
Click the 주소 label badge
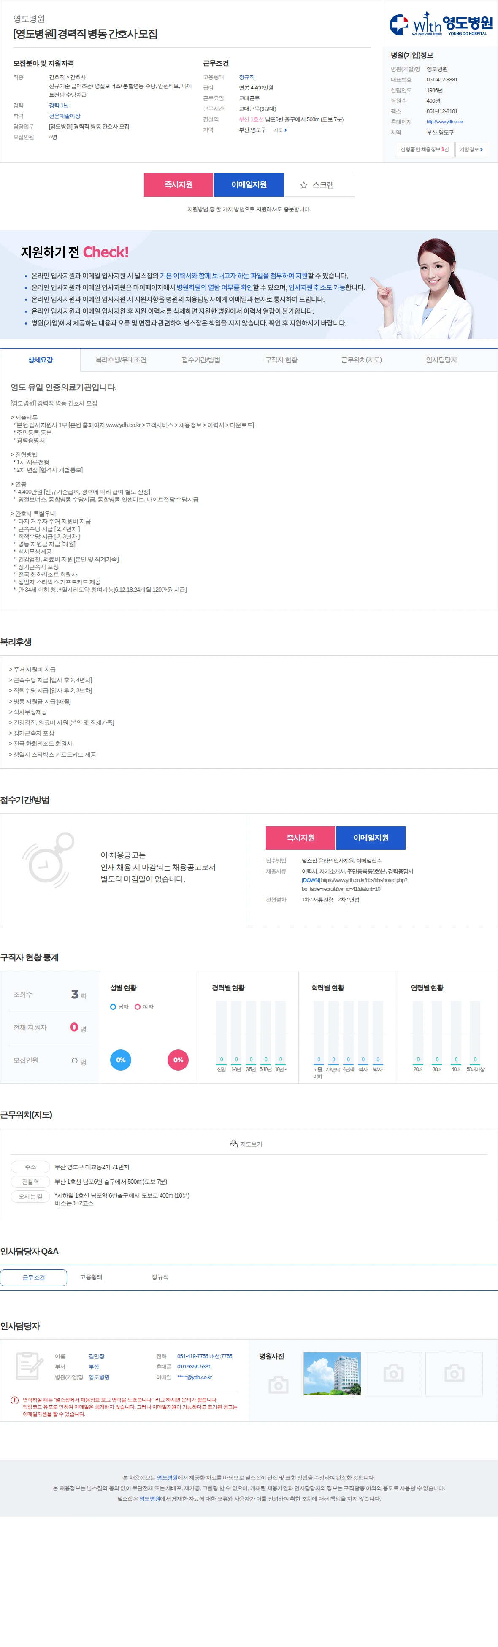click(x=30, y=1167)
